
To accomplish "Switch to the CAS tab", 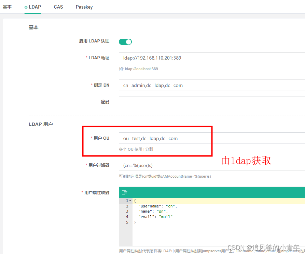I will pyautogui.click(x=58, y=7).
